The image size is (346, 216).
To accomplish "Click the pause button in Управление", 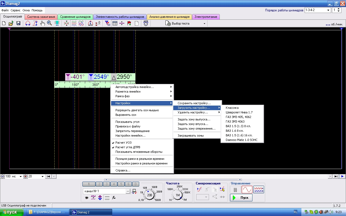I will point(235,190).
